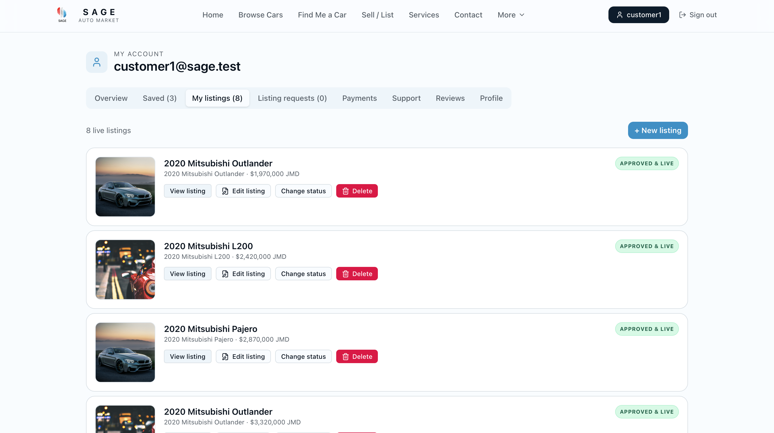Click the Outlander $1,970,000 car thumbnail
Screen dimensions: 774x433
[125, 187]
